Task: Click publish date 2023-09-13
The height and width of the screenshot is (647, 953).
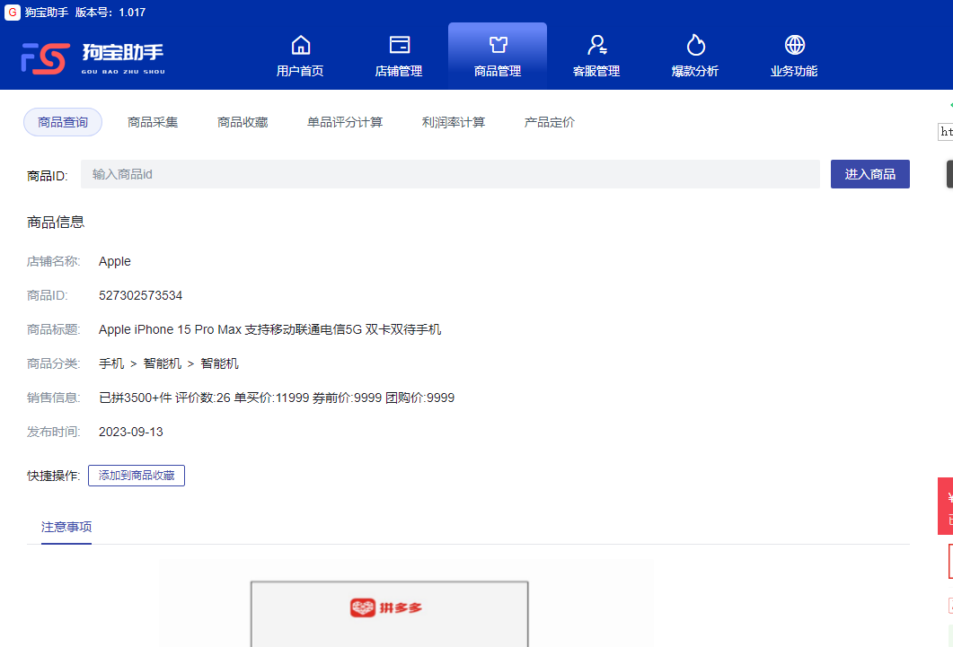Action: (x=130, y=432)
